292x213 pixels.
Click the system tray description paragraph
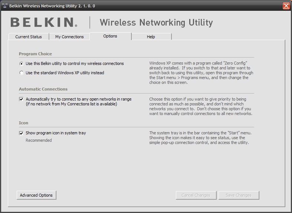tap(200, 138)
